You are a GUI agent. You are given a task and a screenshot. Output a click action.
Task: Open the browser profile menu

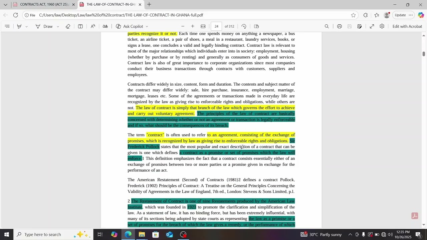pyautogui.click(x=387, y=15)
